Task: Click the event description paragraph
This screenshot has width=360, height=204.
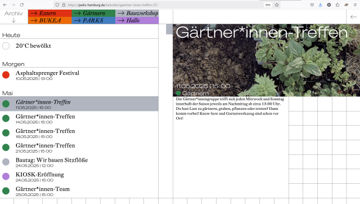Action: coord(230,109)
